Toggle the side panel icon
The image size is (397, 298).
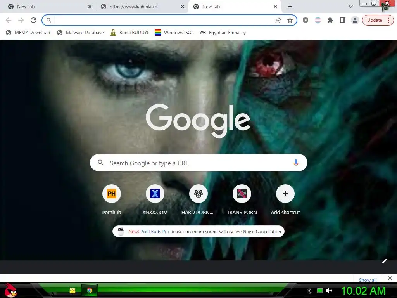[x=343, y=20]
